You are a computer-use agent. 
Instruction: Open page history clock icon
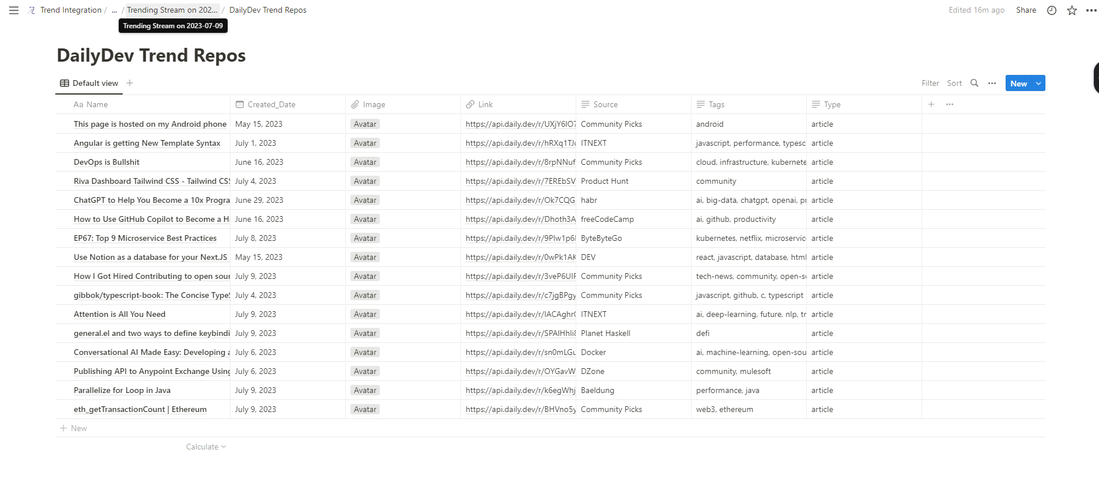pyautogui.click(x=1052, y=10)
